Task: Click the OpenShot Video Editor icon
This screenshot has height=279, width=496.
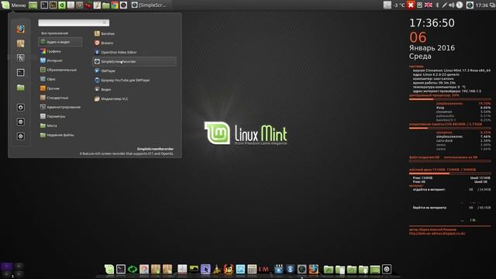Action: tap(97, 52)
